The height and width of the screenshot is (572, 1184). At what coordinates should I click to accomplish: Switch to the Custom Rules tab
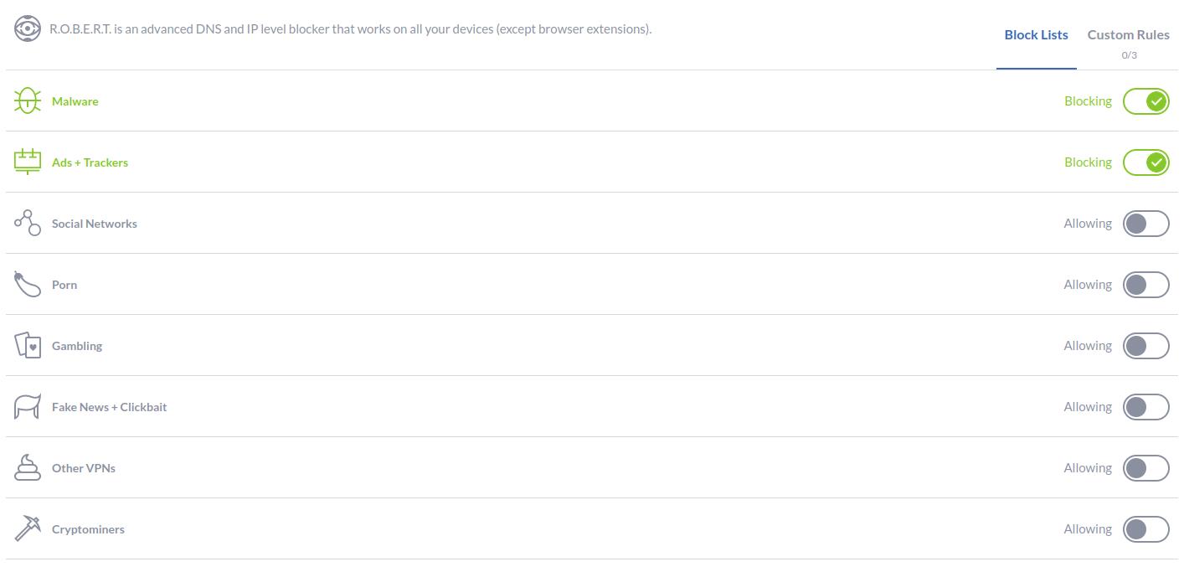tap(1128, 35)
